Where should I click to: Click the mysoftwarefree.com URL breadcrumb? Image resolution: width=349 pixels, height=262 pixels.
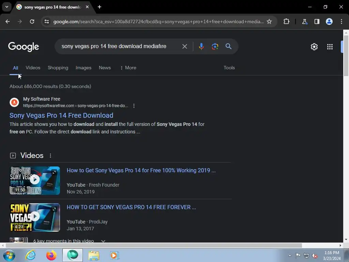[x=75, y=106]
